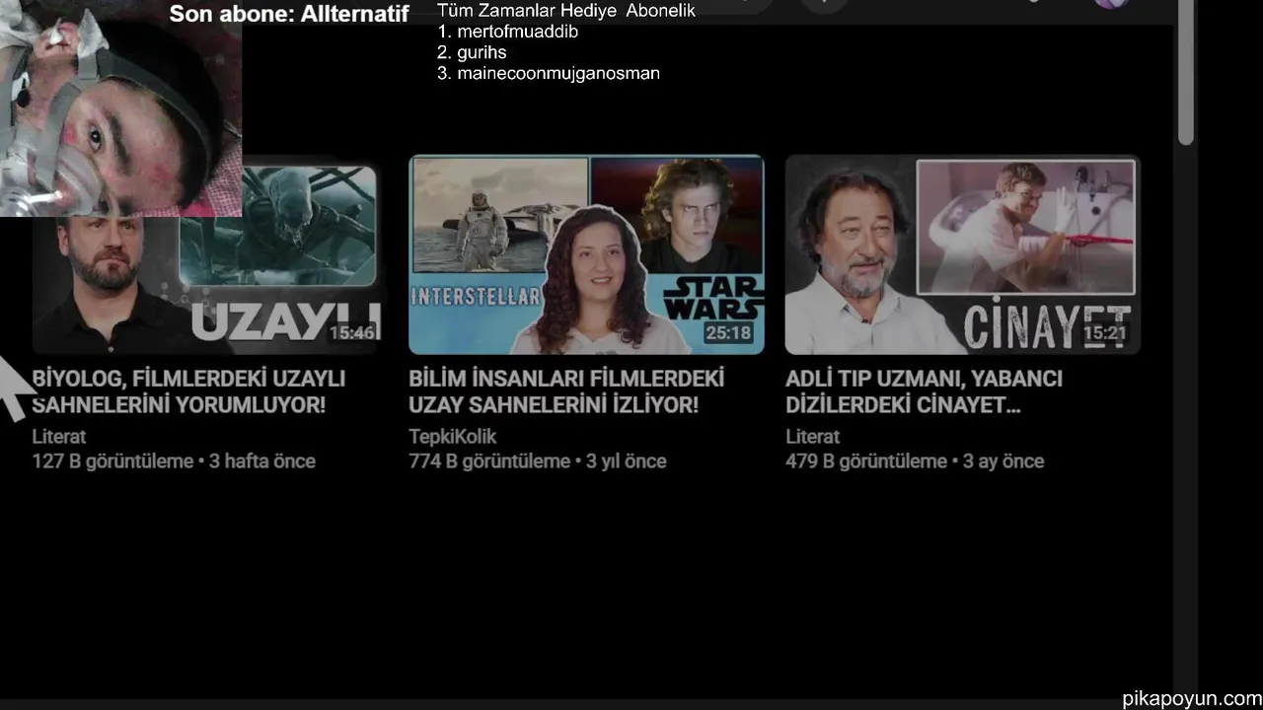Click the 15:21 duration badge

(x=1105, y=333)
